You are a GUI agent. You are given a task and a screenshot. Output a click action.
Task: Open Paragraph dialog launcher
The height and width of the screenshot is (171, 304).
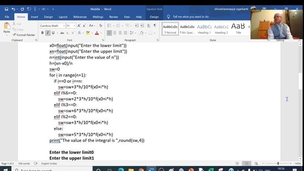pyautogui.click(x=158, y=40)
